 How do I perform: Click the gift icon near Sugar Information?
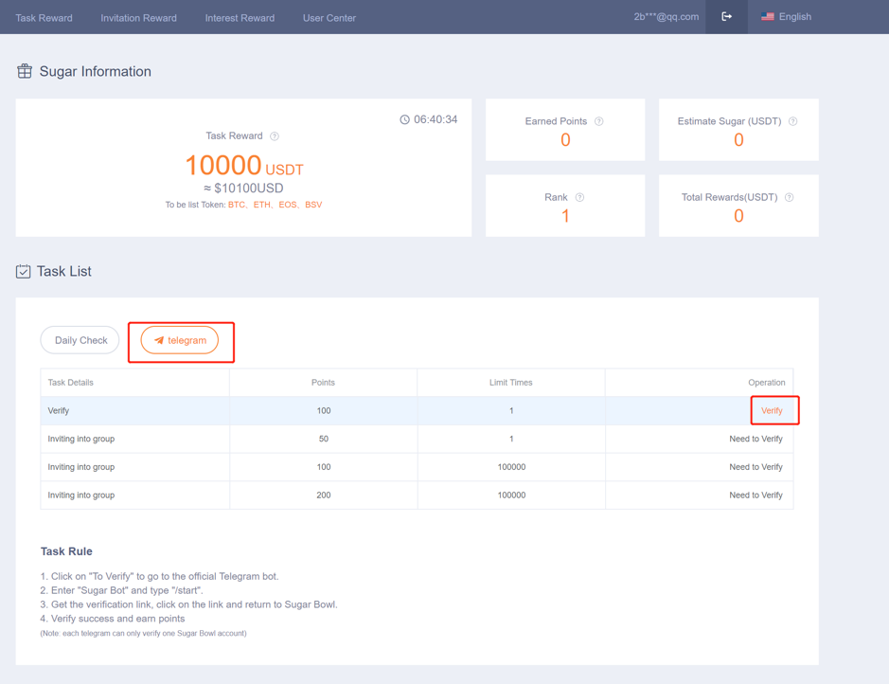25,71
